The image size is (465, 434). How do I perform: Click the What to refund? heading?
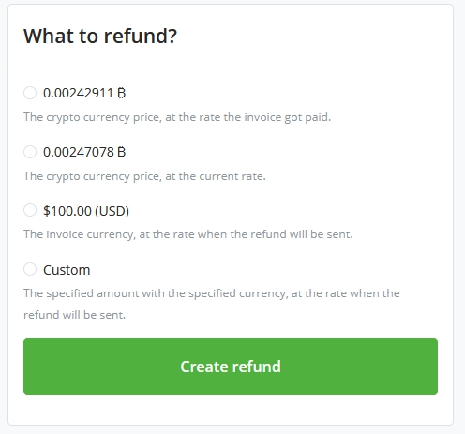[x=100, y=36]
